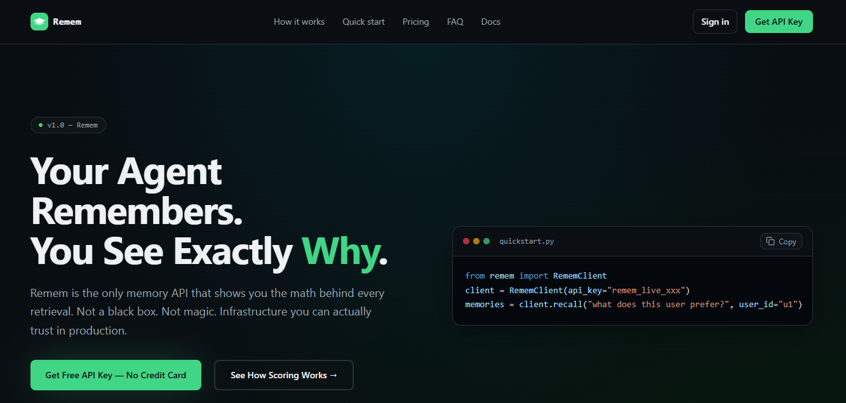Screen dimensions: 846x403
Task: Click the Sign in button
Action: click(x=715, y=22)
